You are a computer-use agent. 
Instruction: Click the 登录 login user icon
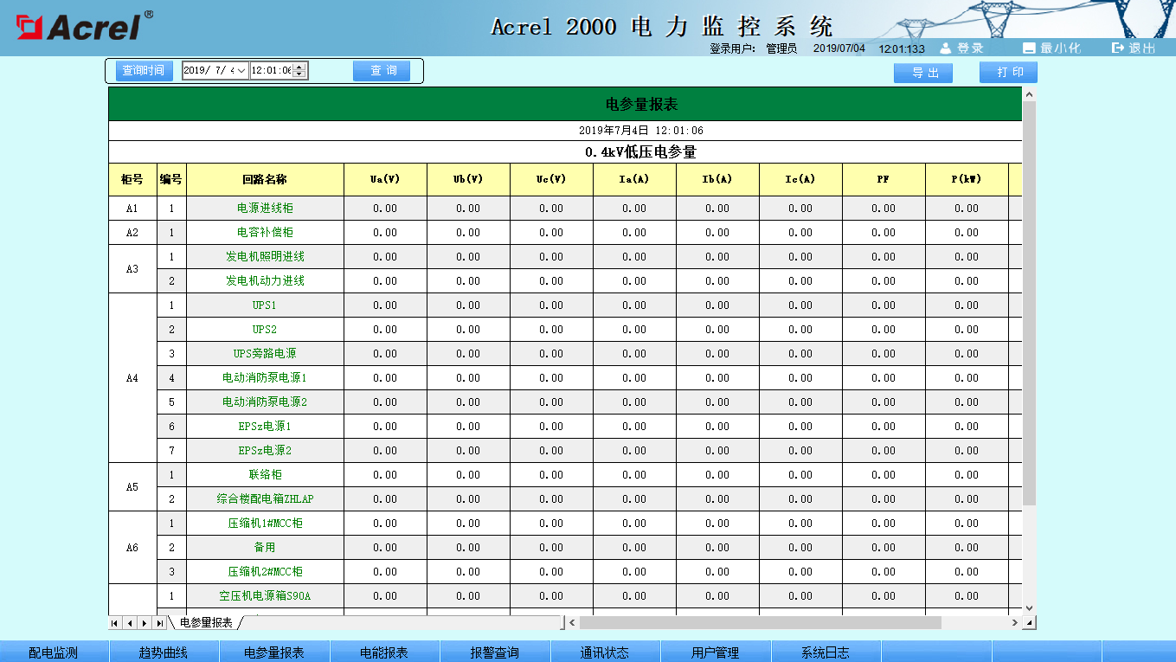coord(946,48)
